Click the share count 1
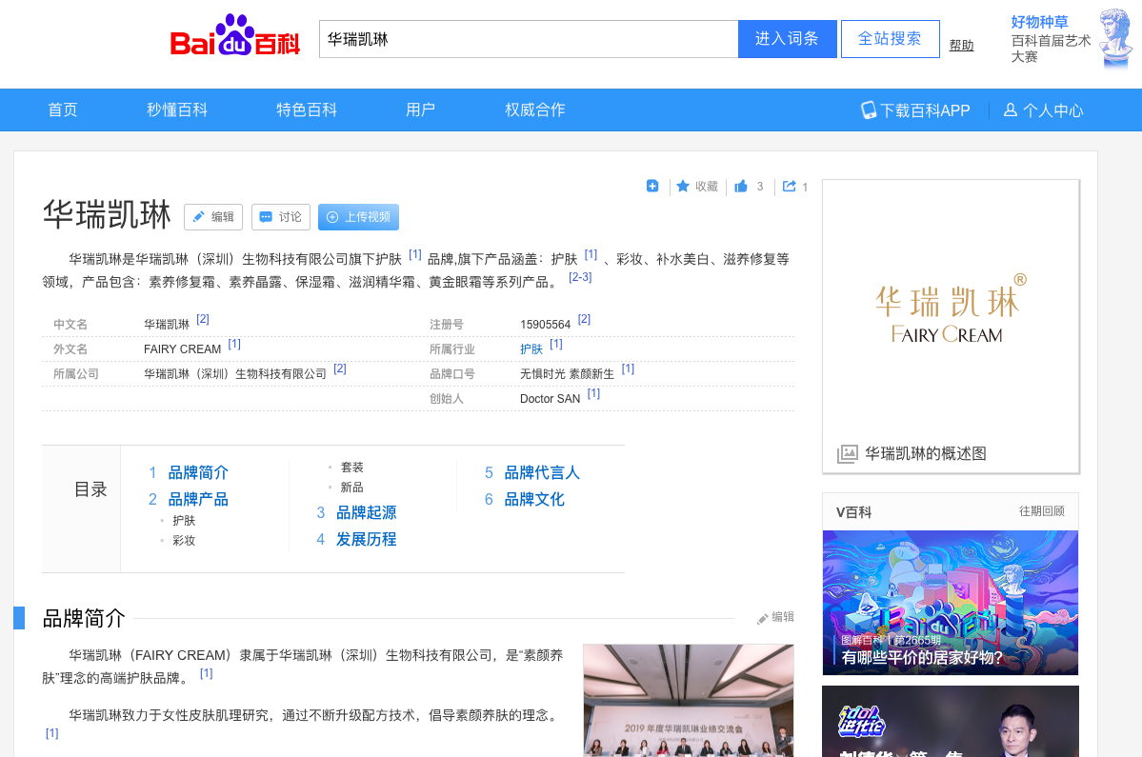Image resolution: width=1142 pixels, height=757 pixels. coord(805,187)
